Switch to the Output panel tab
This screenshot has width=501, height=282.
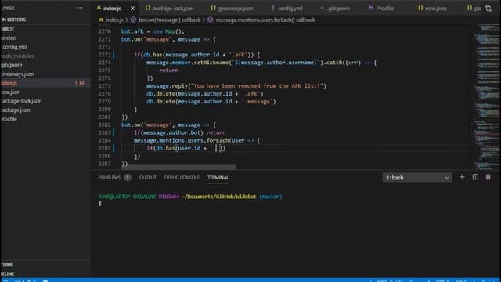148,178
